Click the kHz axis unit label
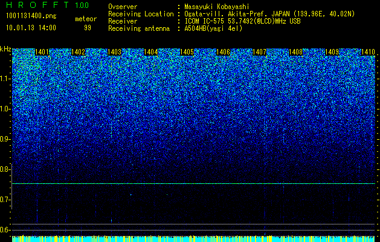 pos(5,49)
